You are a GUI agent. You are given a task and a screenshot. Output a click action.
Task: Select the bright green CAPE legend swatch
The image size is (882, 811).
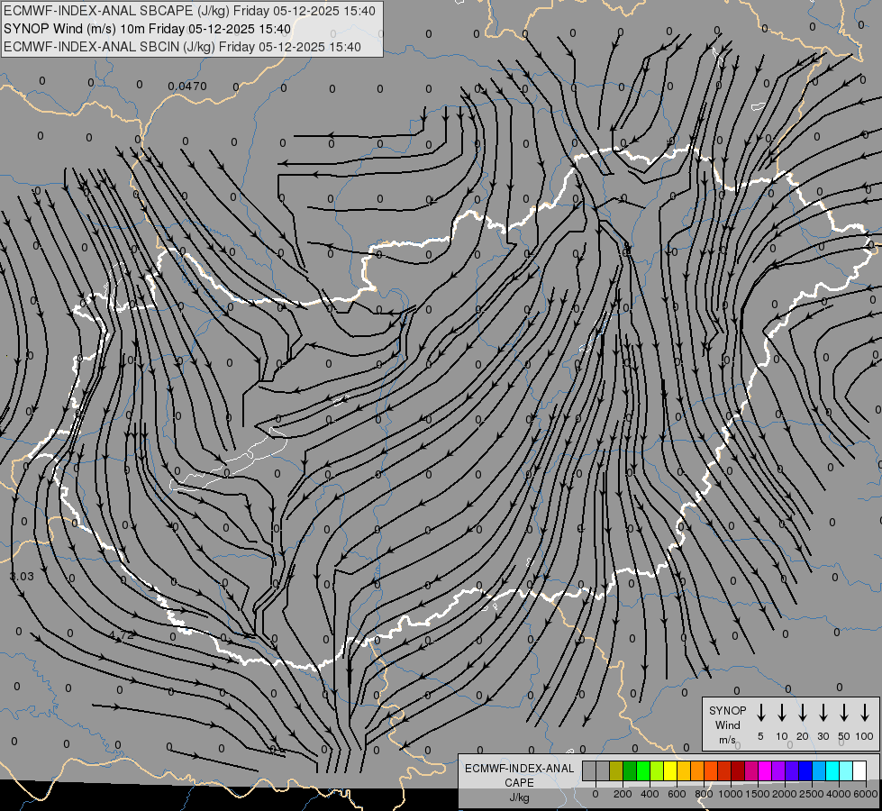point(643,770)
